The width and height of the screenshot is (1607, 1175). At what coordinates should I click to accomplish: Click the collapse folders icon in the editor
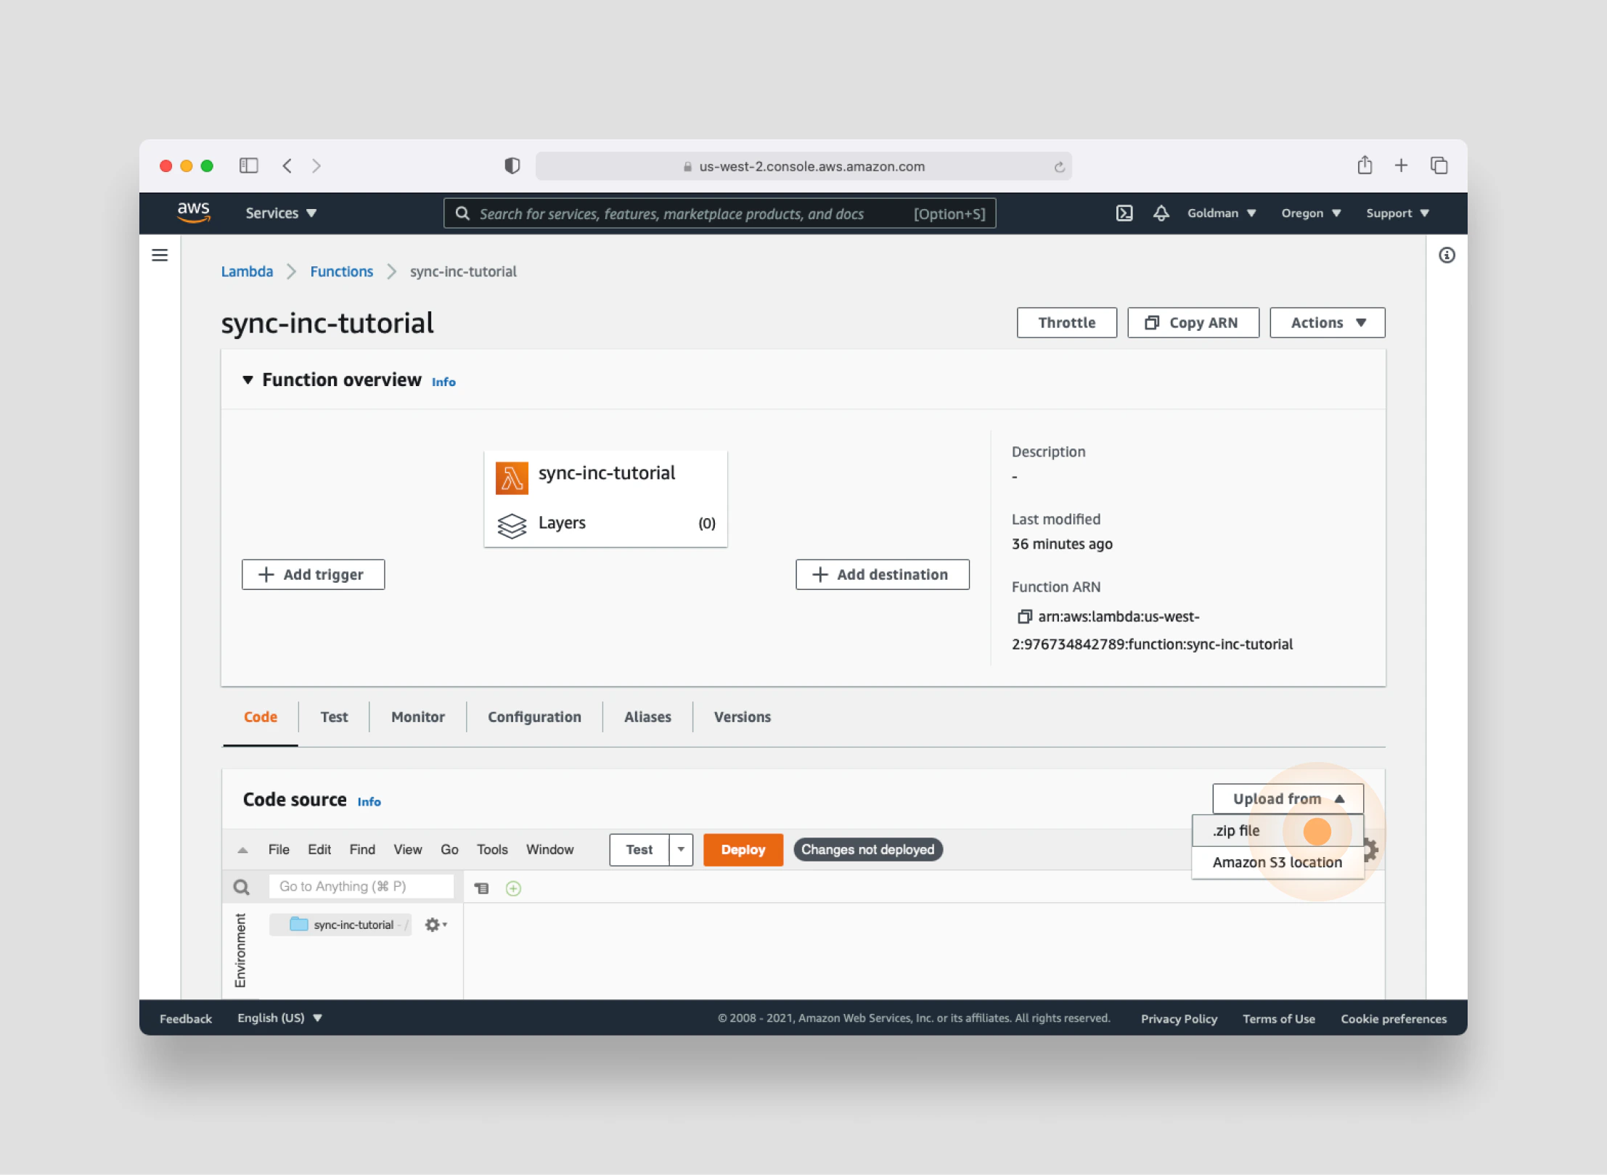point(481,888)
